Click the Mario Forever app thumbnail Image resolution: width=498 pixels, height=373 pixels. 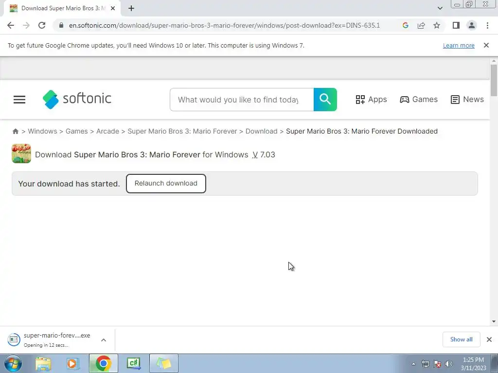21,153
